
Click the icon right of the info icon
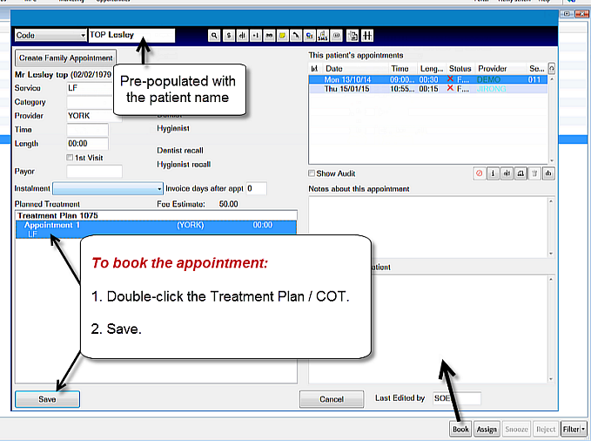[507, 173]
